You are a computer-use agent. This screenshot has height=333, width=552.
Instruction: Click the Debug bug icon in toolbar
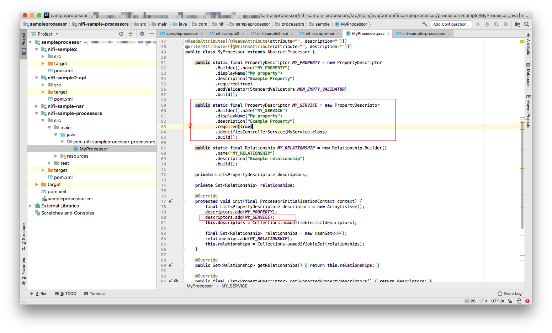click(x=487, y=24)
